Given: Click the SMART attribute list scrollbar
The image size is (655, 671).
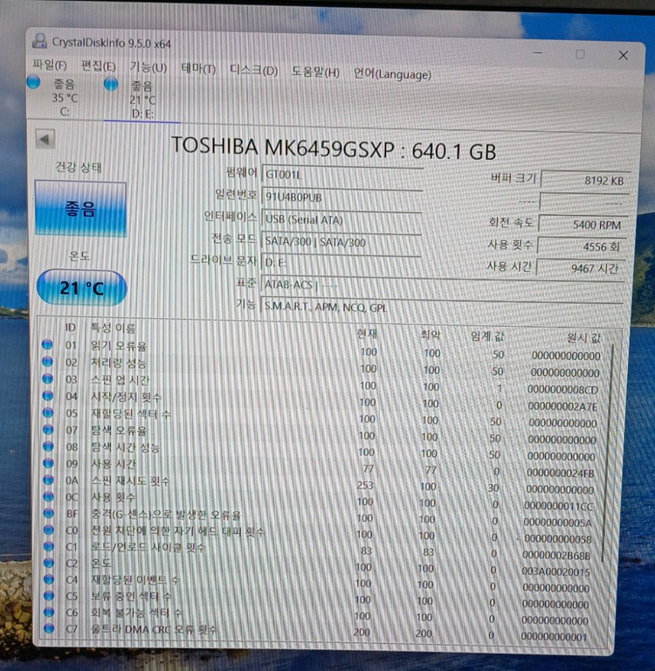Looking at the screenshot, I should [608, 453].
